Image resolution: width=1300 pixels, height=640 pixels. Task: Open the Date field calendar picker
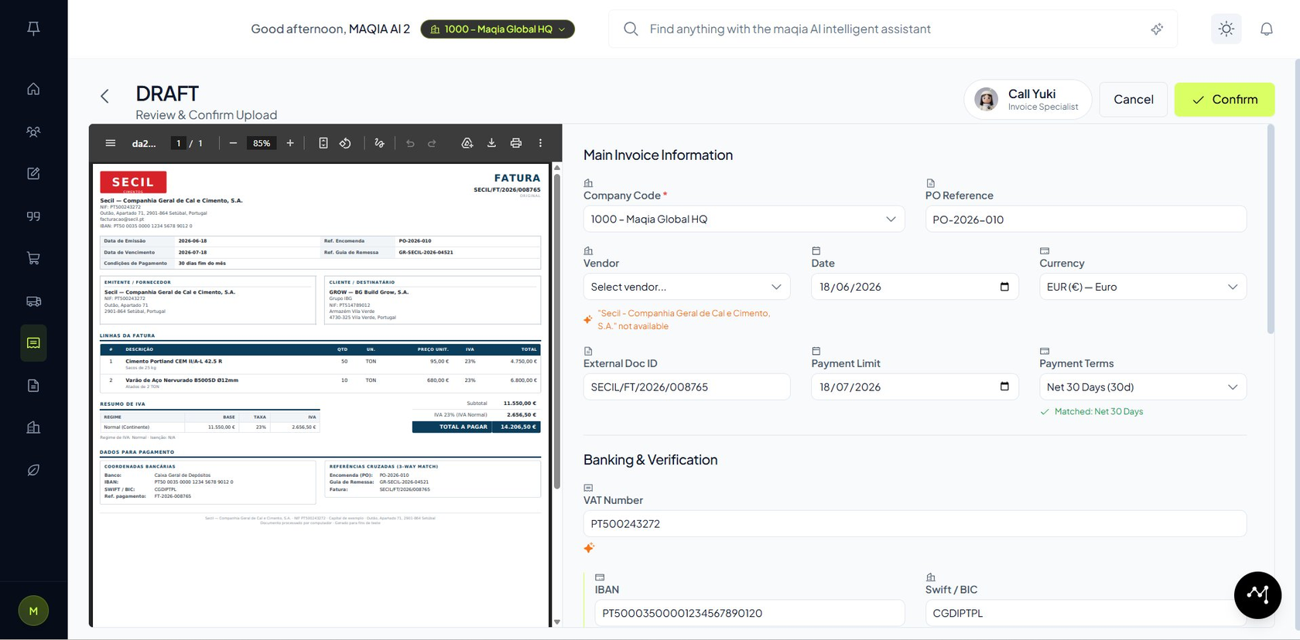[x=1004, y=287]
